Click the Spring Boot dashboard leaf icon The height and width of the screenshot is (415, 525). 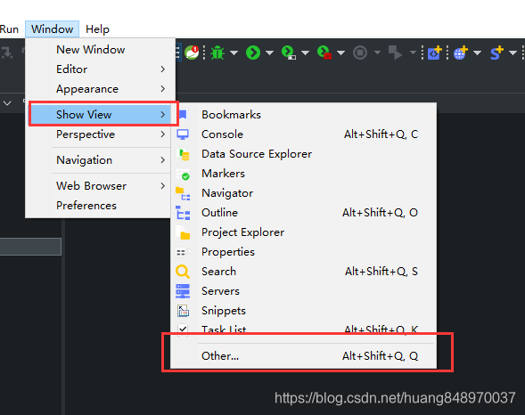(x=192, y=53)
